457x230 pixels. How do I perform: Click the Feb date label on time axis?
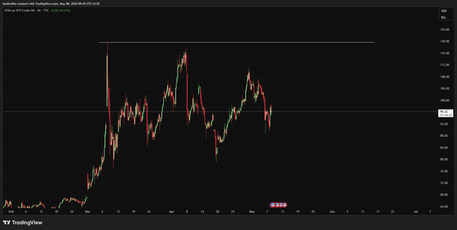point(11,211)
